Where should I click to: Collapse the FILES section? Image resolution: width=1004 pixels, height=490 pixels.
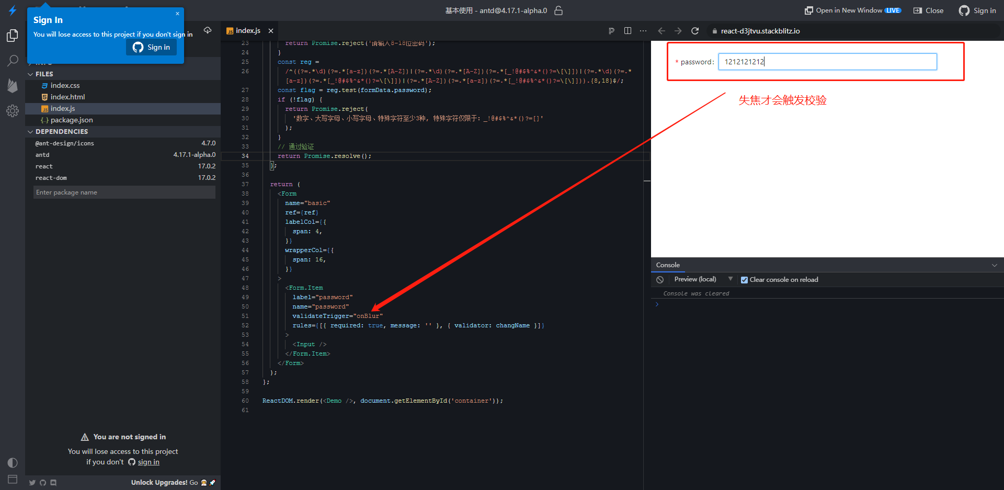(30, 74)
